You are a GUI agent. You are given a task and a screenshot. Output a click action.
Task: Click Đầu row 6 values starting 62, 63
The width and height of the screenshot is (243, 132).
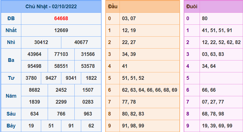[x=150, y=90]
